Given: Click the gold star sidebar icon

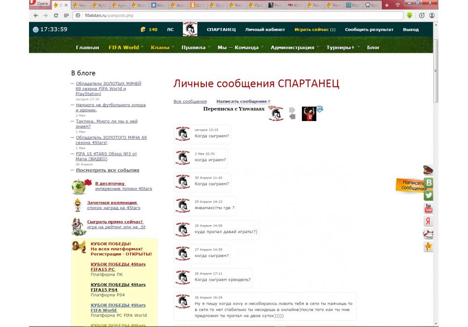Looking at the screenshot, I should [428, 246].
